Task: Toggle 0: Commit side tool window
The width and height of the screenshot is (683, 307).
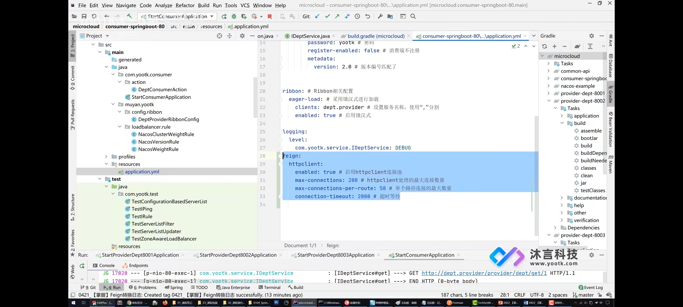Action: (73, 78)
